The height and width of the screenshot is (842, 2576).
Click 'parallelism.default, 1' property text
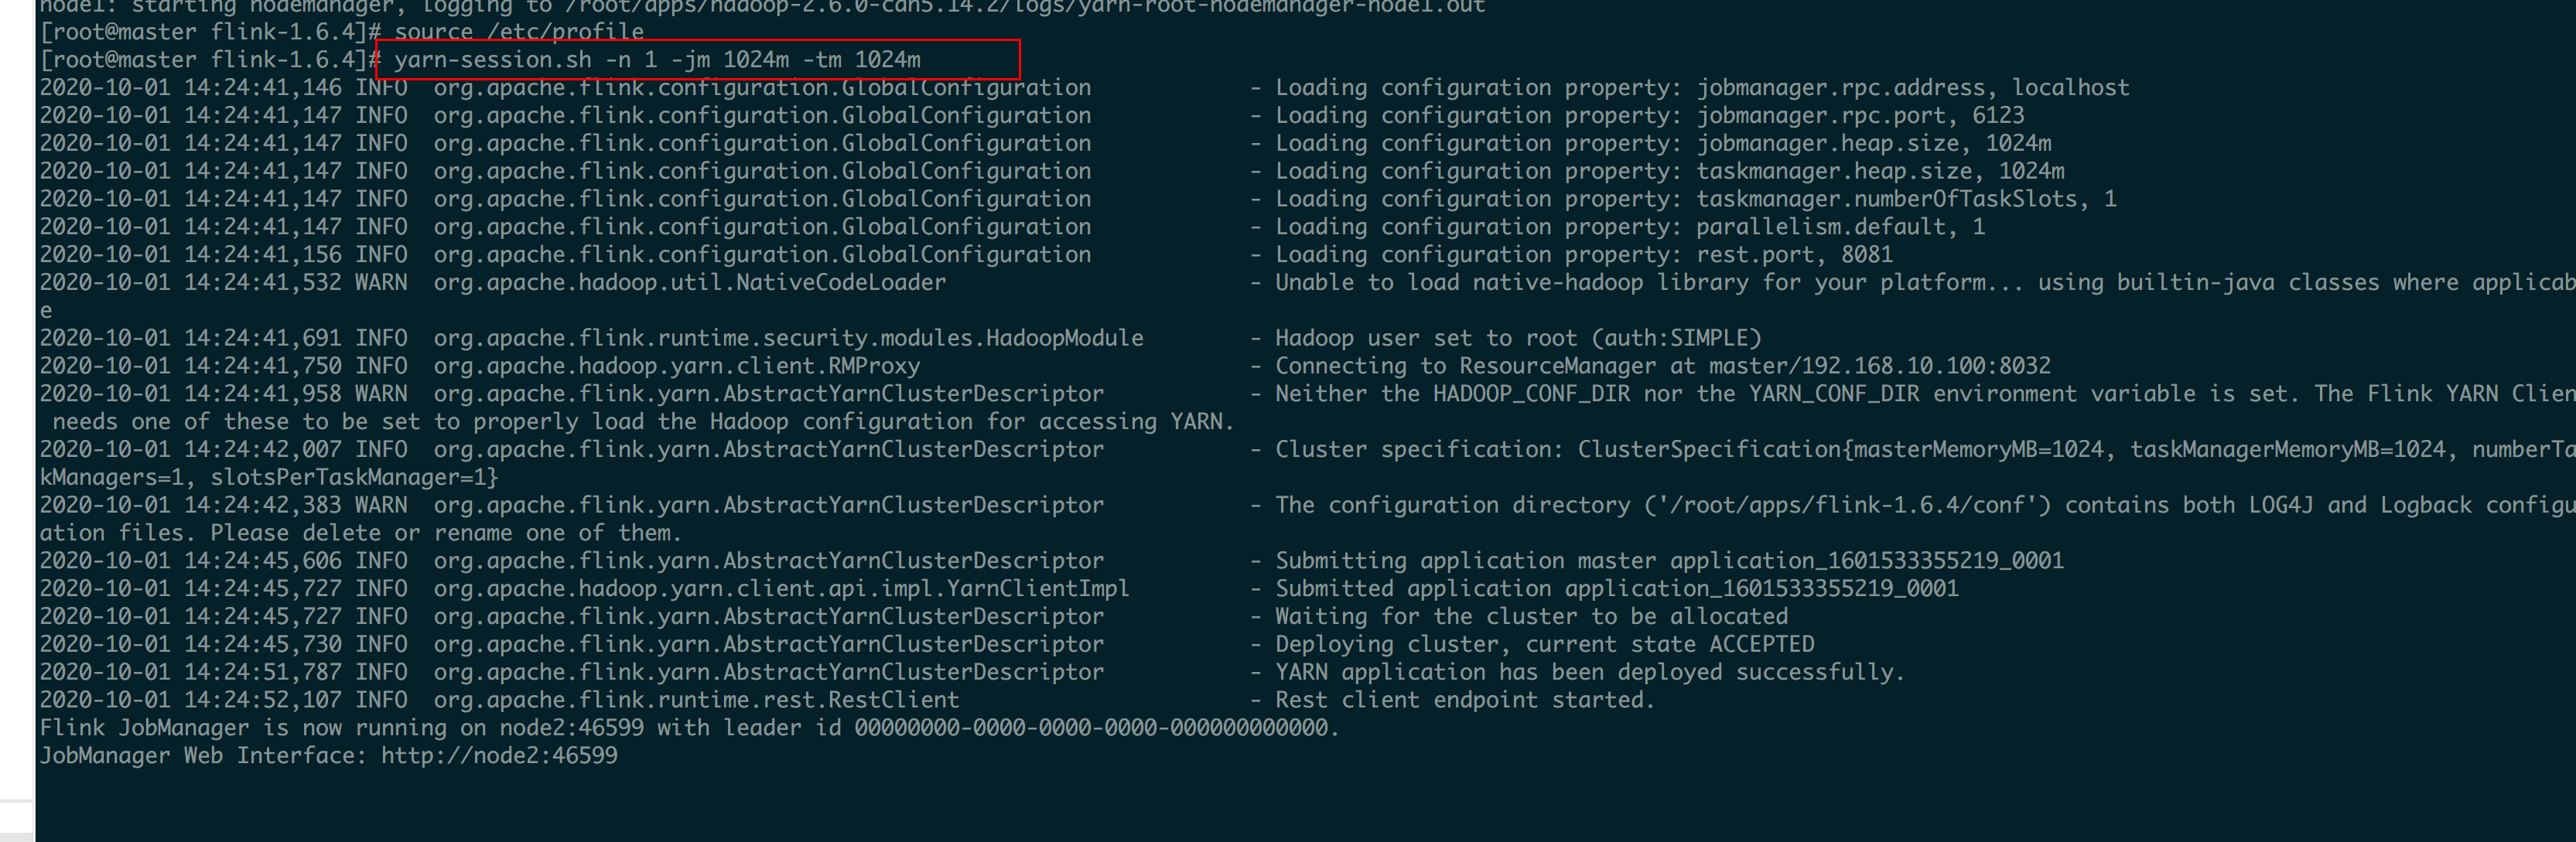coord(1840,227)
